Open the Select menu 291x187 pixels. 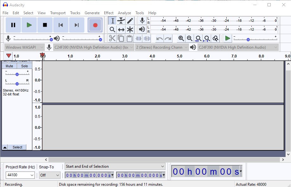pos(29,13)
